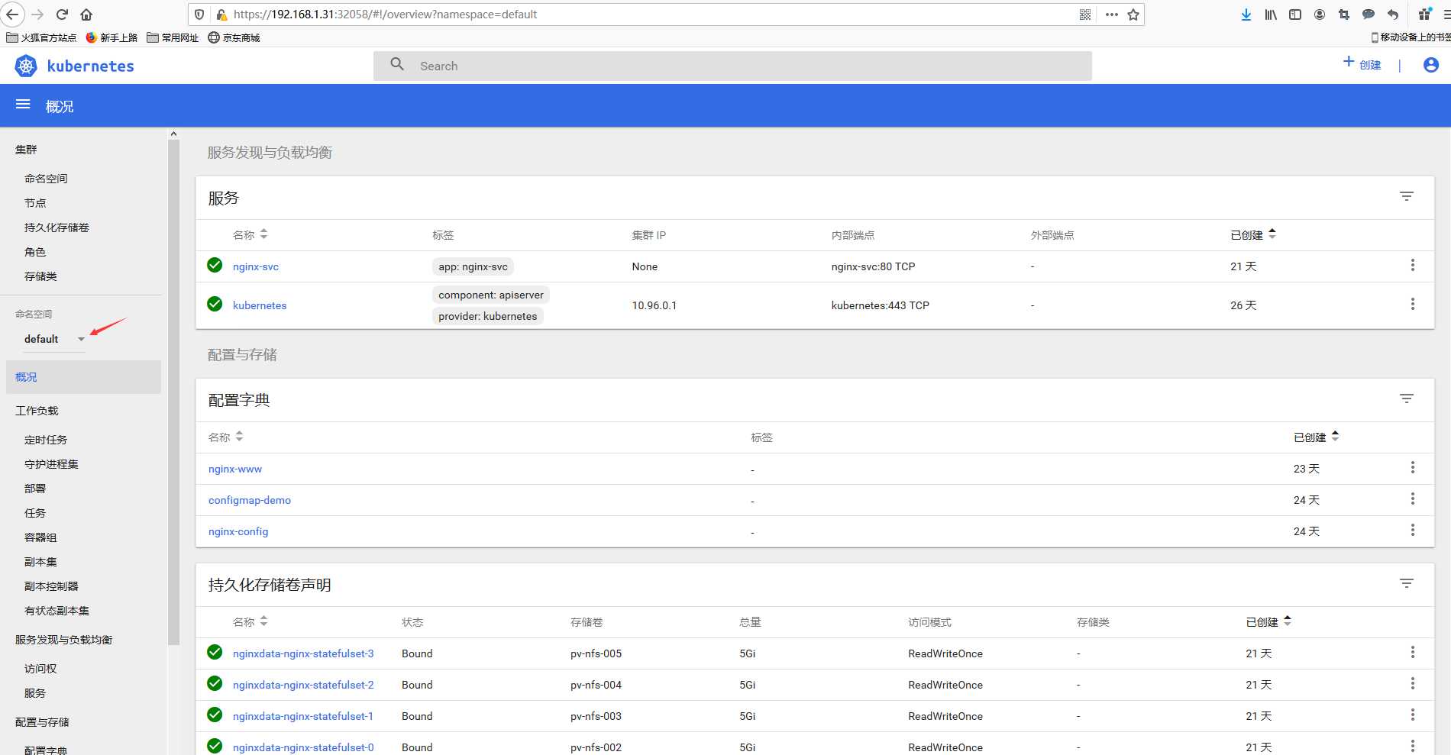Sort config maps by 已创建 column
The height and width of the screenshot is (755, 1451).
(x=1316, y=437)
